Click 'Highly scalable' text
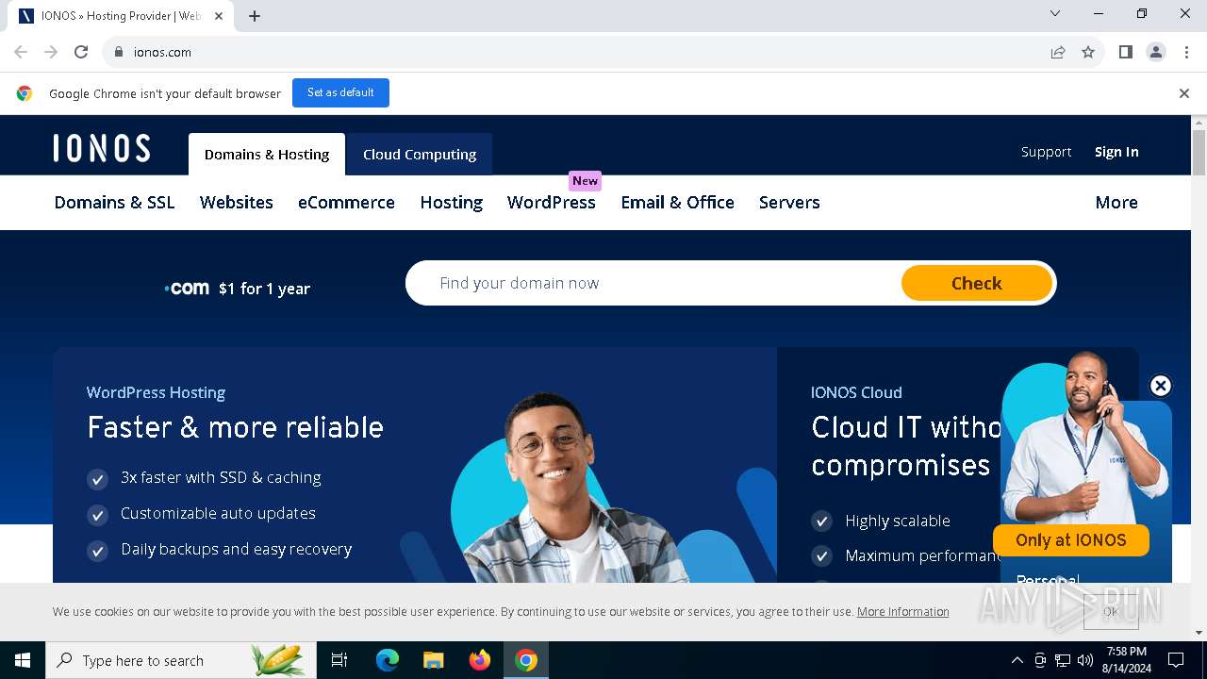This screenshot has height=679, width=1207. pyautogui.click(x=897, y=521)
